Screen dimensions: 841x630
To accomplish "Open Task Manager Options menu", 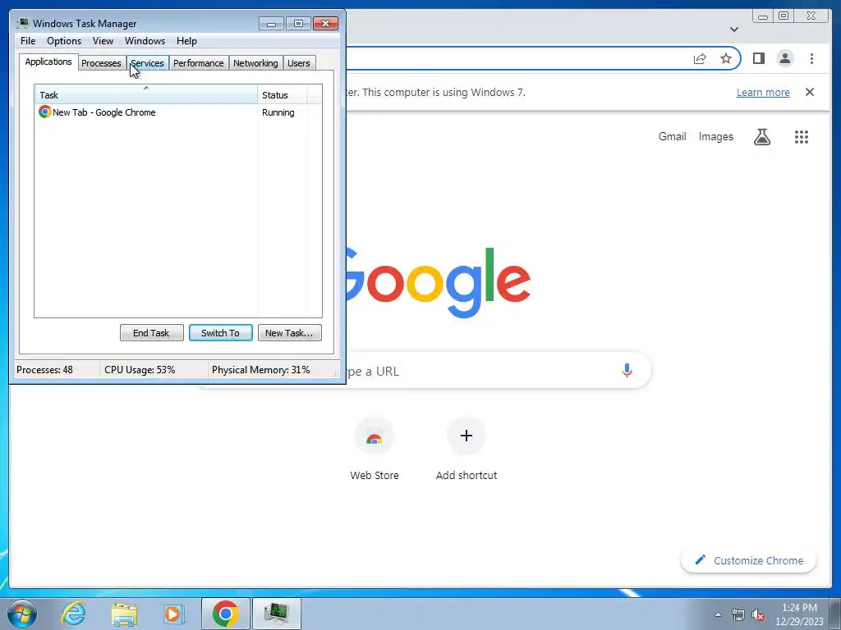I will [64, 41].
